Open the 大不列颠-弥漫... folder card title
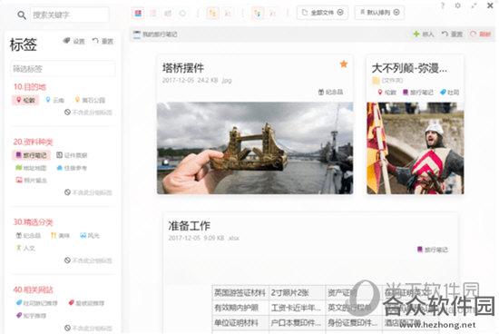This screenshot has height=334, width=499. tap(409, 68)
